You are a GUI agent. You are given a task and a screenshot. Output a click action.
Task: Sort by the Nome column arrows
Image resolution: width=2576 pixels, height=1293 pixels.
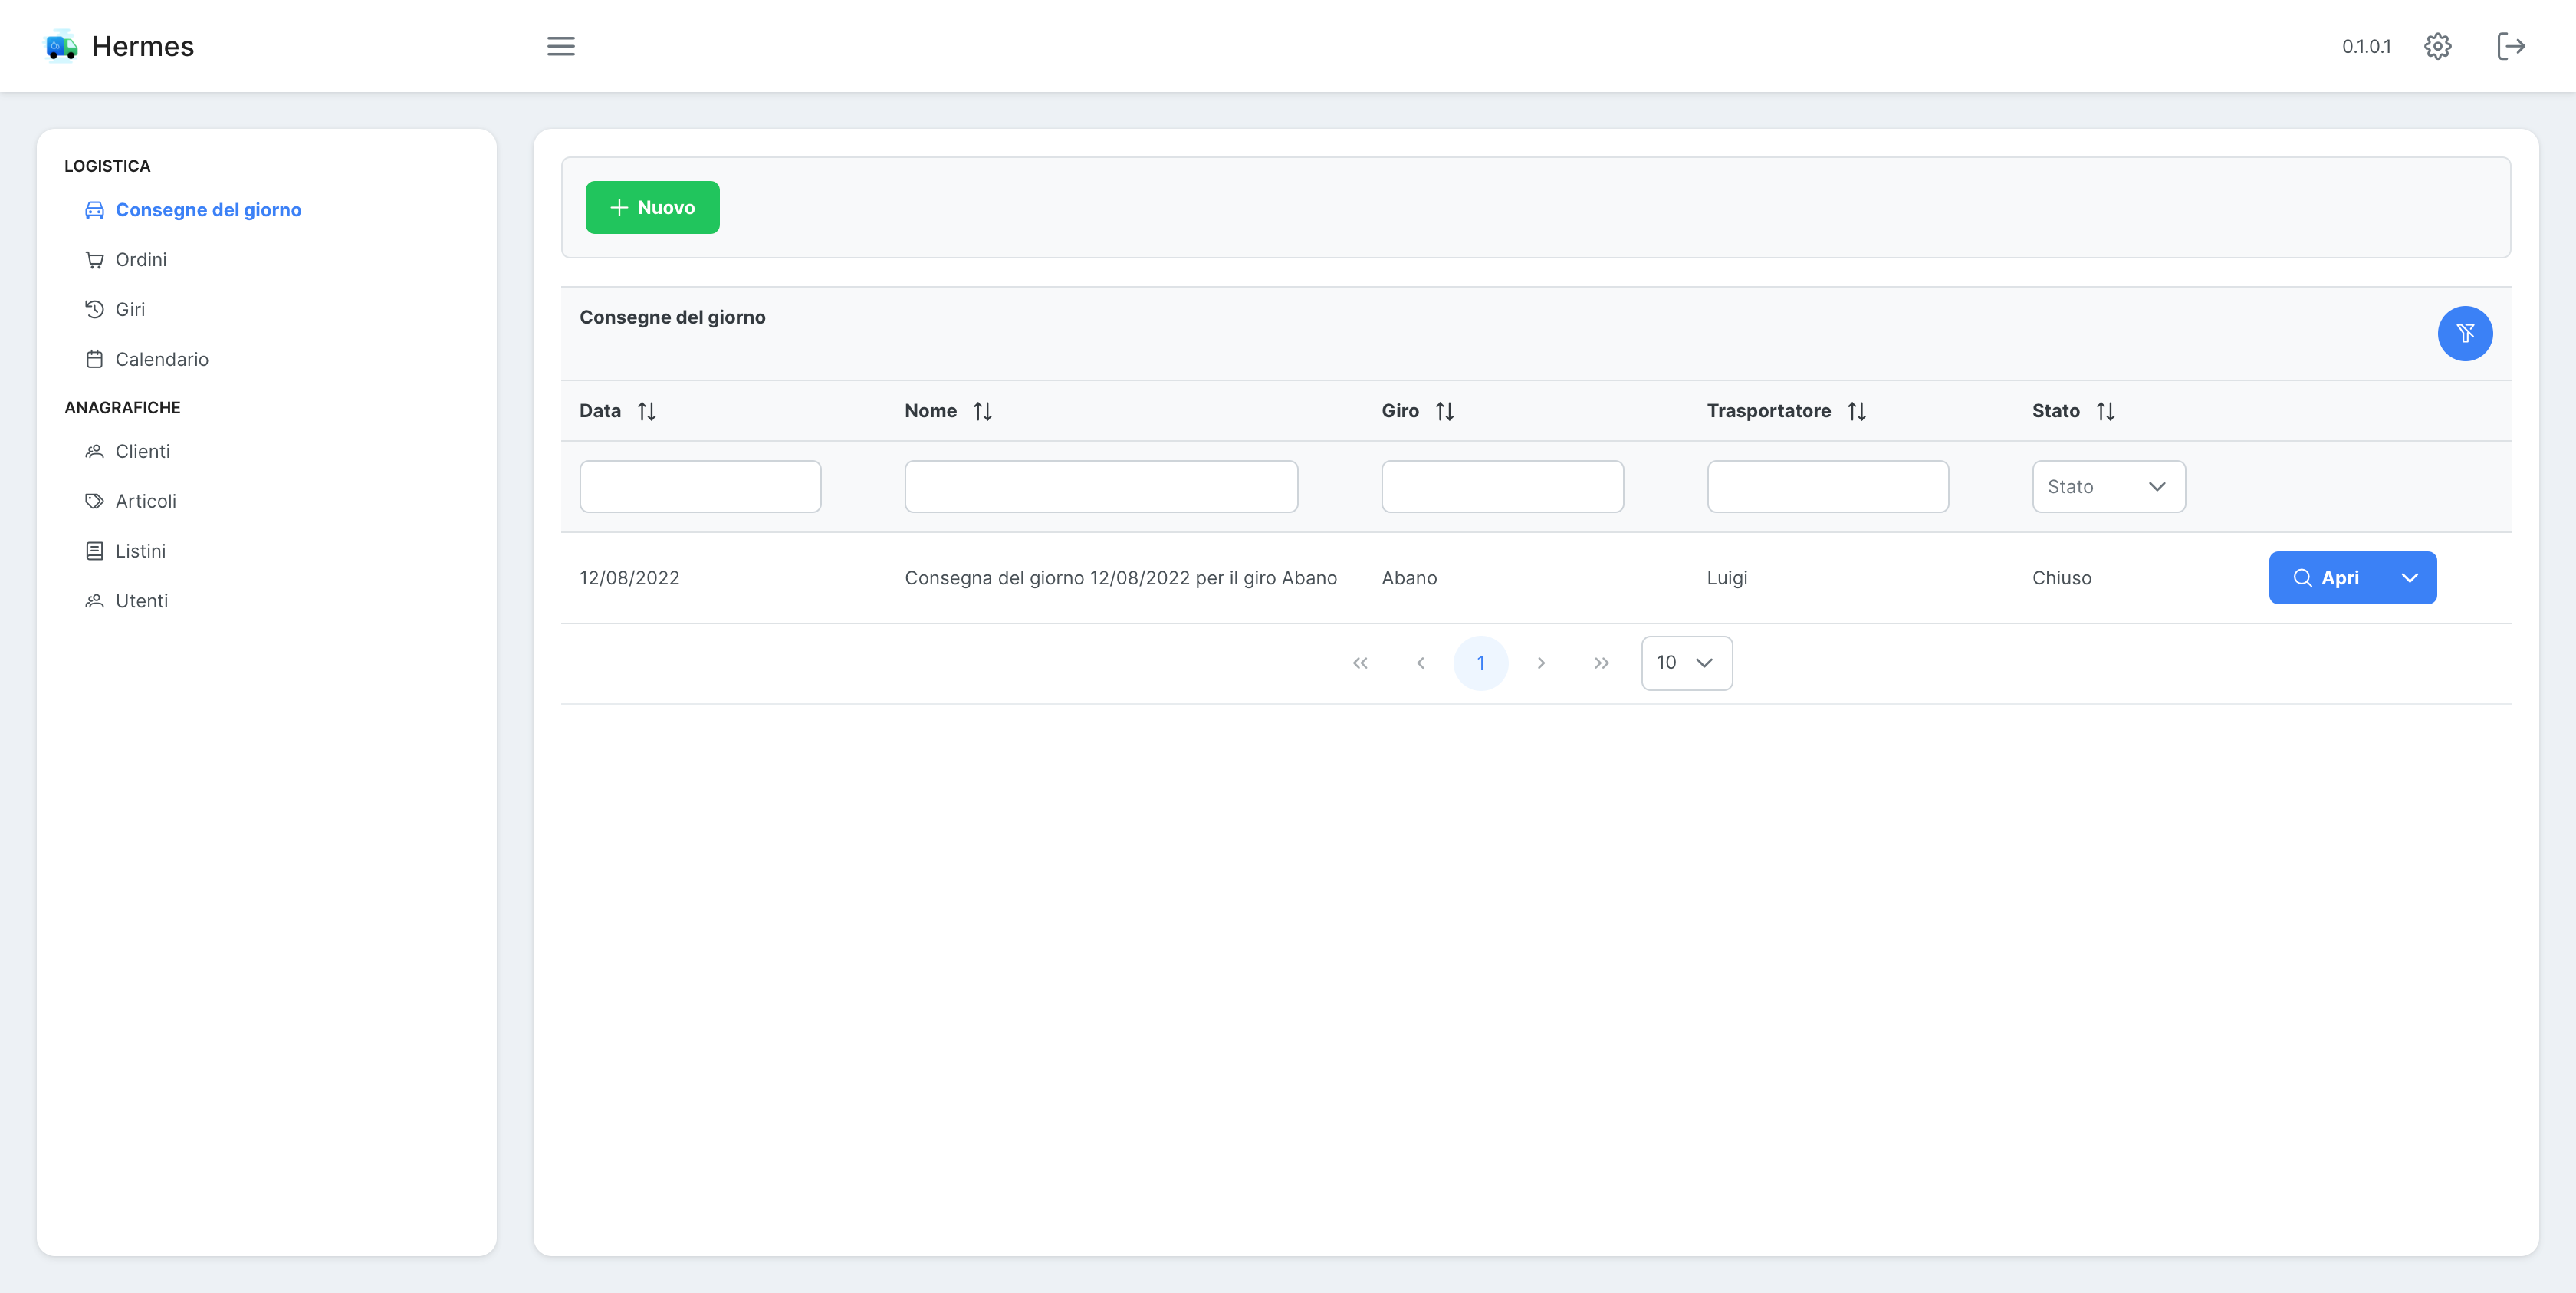tap(982, 411)
